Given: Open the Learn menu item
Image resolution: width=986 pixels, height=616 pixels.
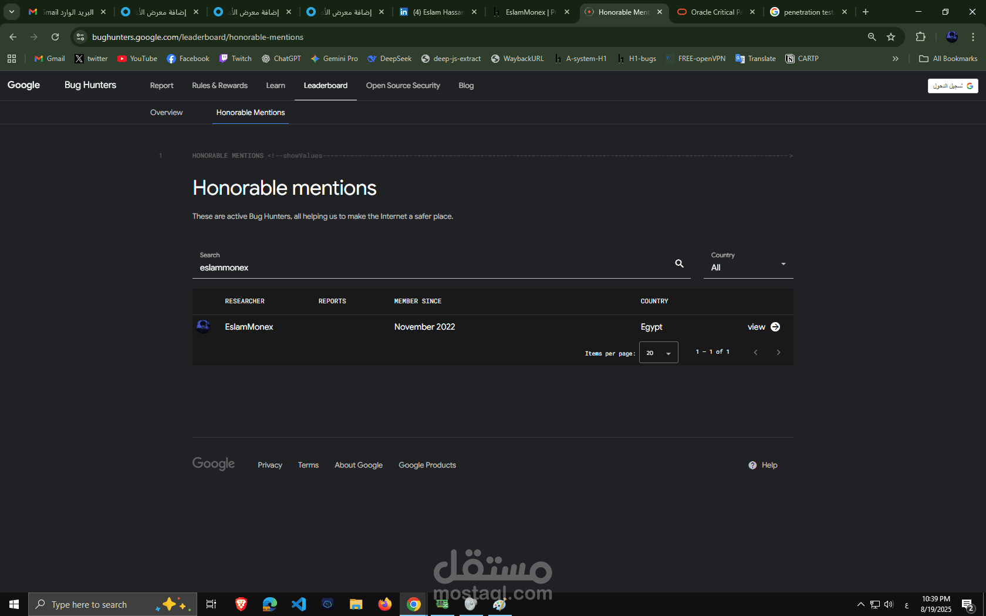Looking at the screenshot, I should pos(275,86).
